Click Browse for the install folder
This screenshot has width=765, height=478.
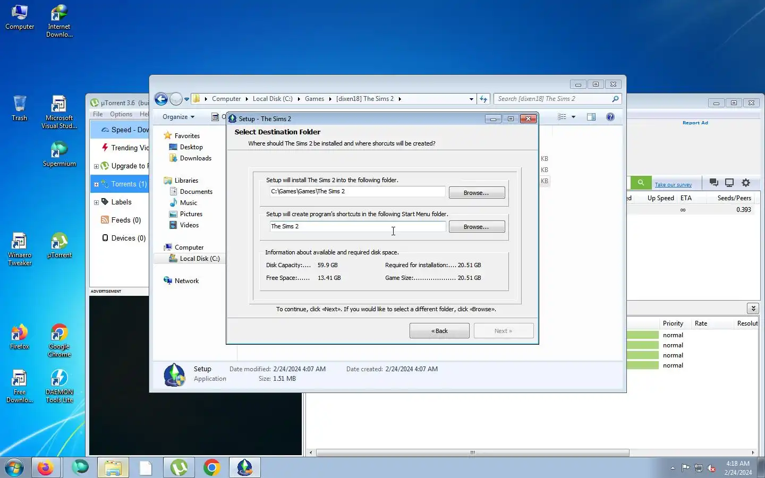click(477, 193)
